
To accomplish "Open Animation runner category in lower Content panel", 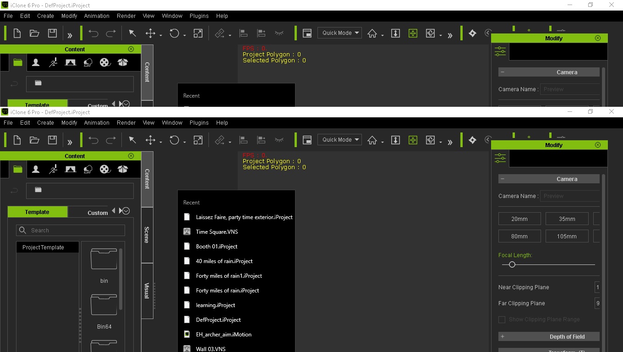I will pos(53,169).
